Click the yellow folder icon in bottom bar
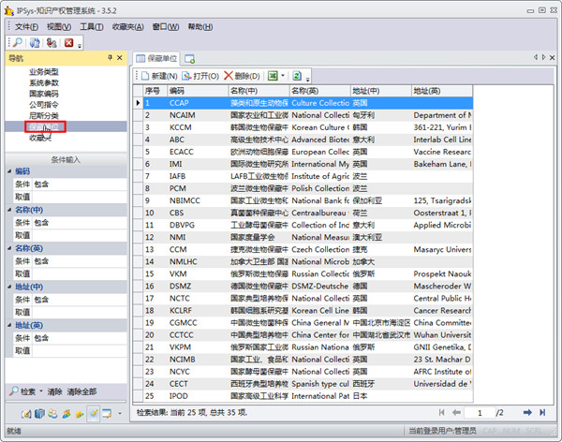 point(80,414)
